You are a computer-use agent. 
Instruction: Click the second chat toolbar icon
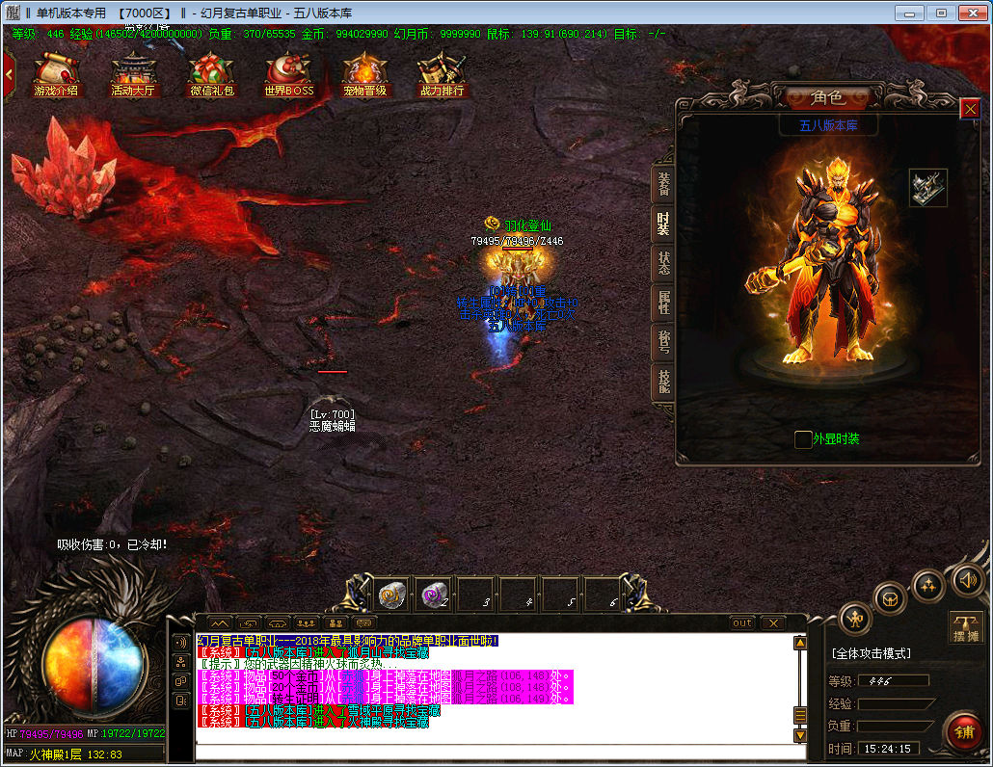pos(249,623)
